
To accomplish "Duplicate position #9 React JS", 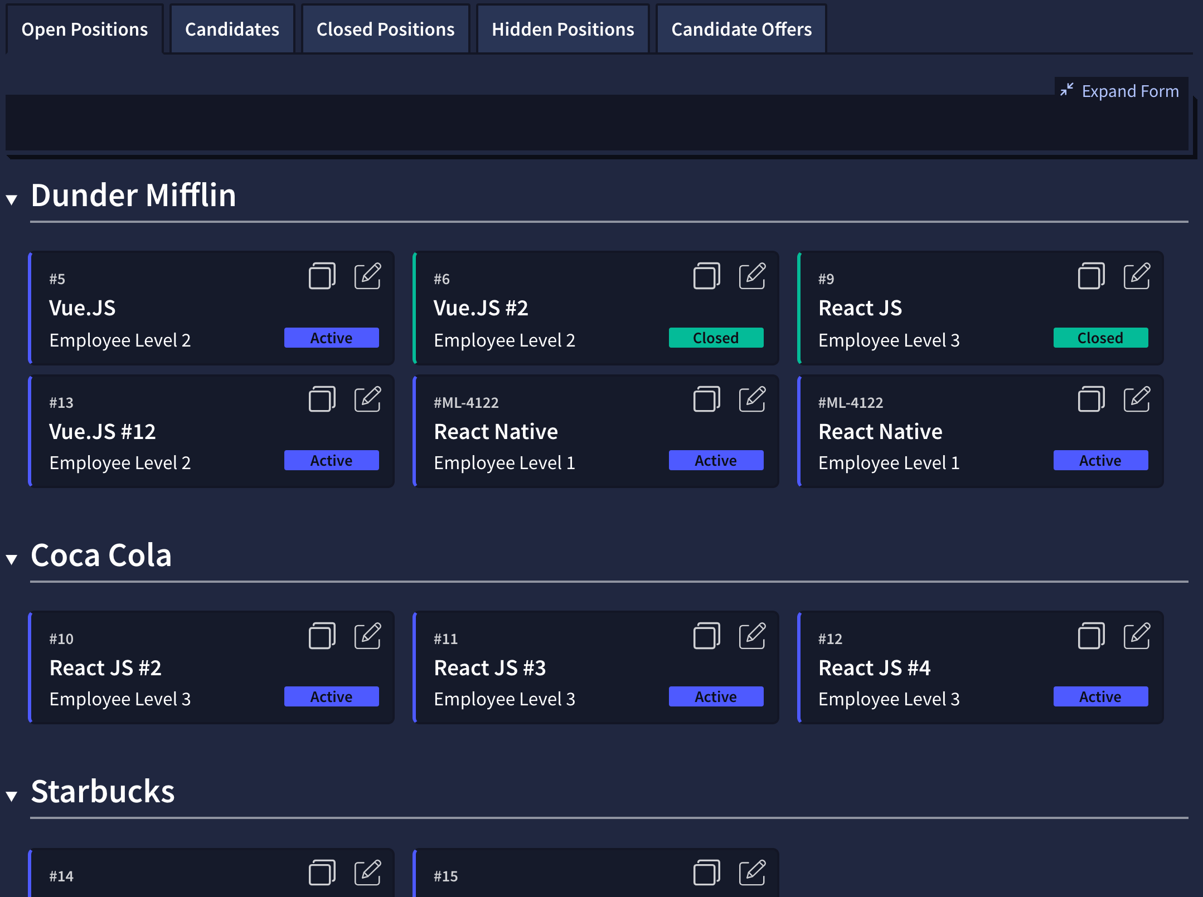I will pos(1092,276).
